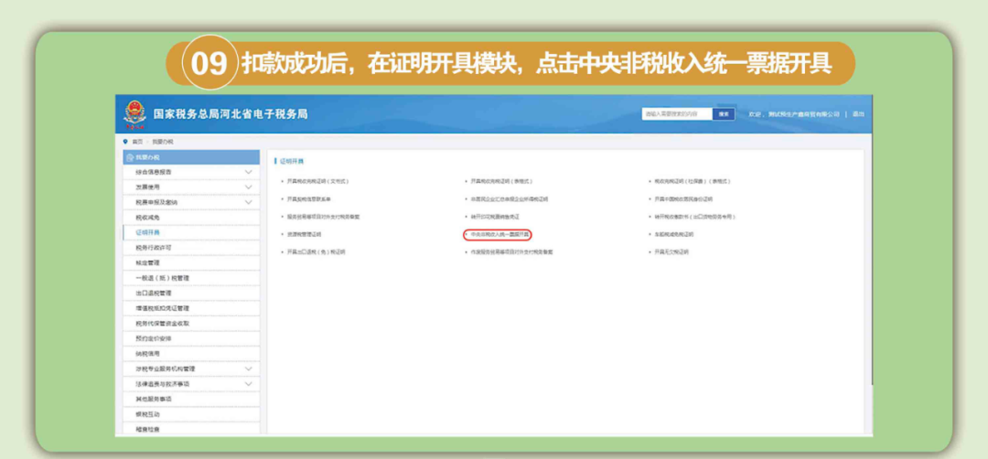The width and height of the screenshot is (988, 459).
Task: Open 开具税收完税证明(文书式) link
Action: pyautogui.click(x=317, y=181)
